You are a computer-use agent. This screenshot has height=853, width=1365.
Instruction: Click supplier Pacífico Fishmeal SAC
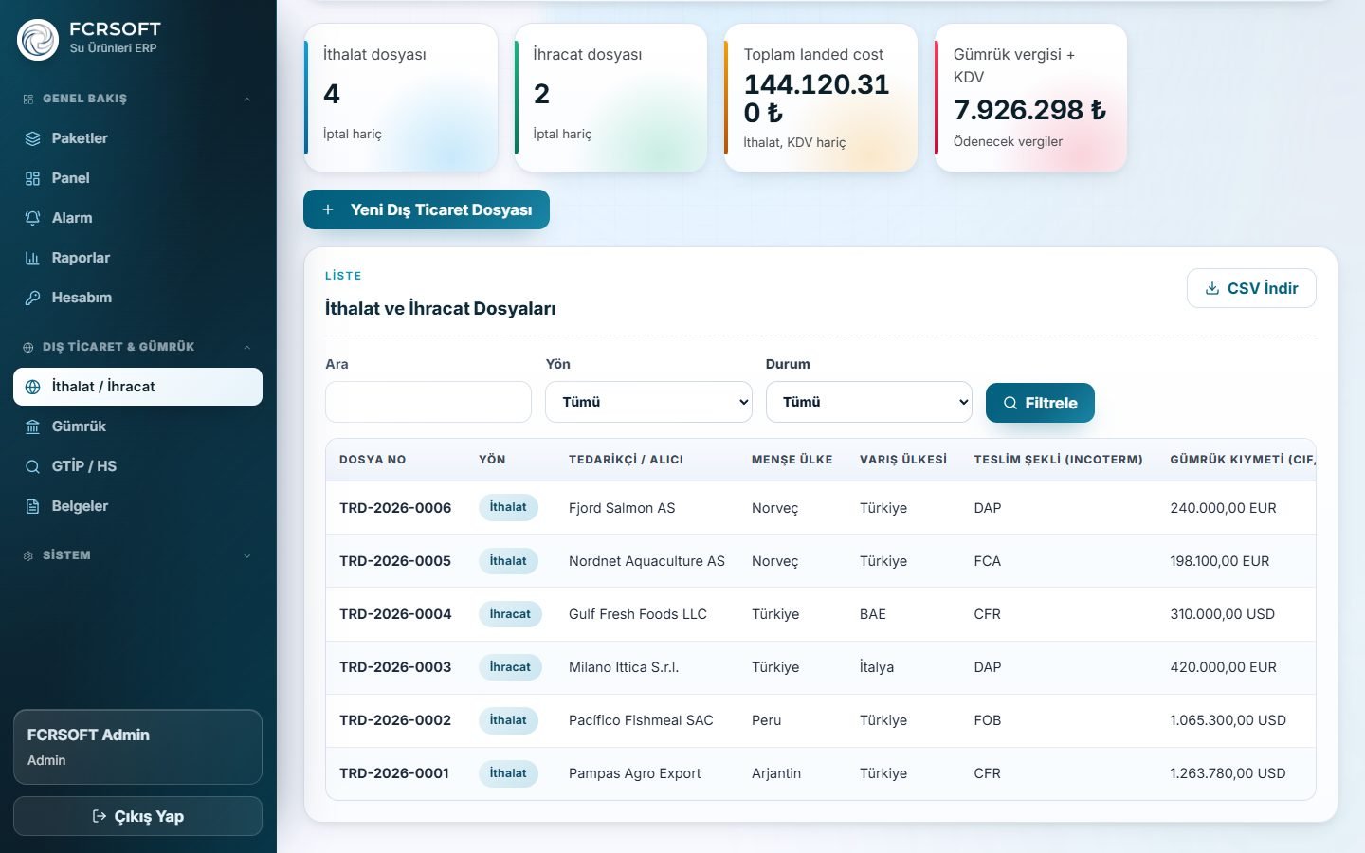coord(641,720)
